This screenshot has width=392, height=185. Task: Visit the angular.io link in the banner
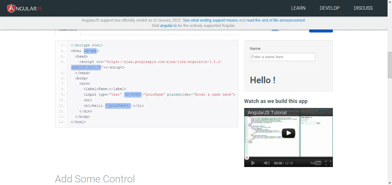[168, 25]
